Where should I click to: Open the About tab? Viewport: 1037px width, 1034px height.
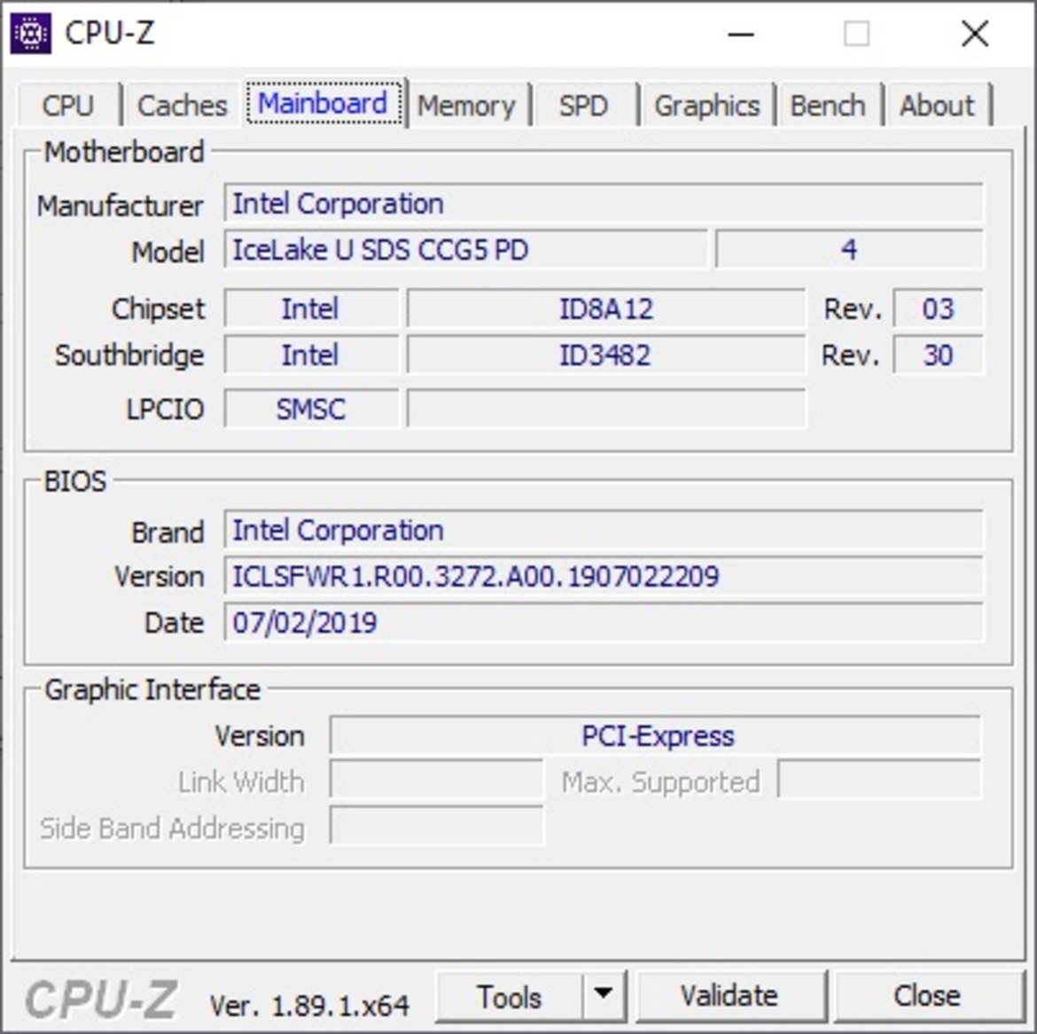[x=937, y=105]
